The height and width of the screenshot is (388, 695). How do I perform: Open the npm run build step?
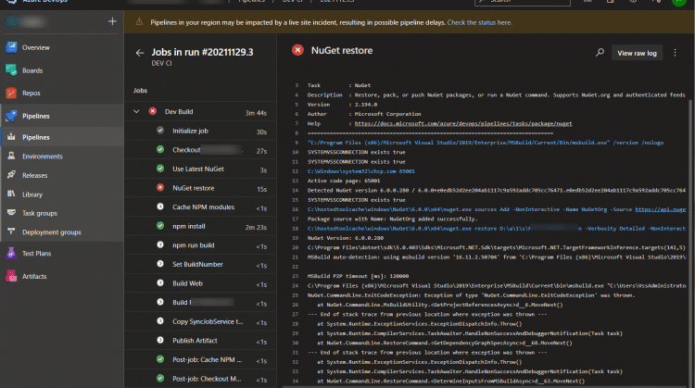pyautogui.click(x=200, y=245)
